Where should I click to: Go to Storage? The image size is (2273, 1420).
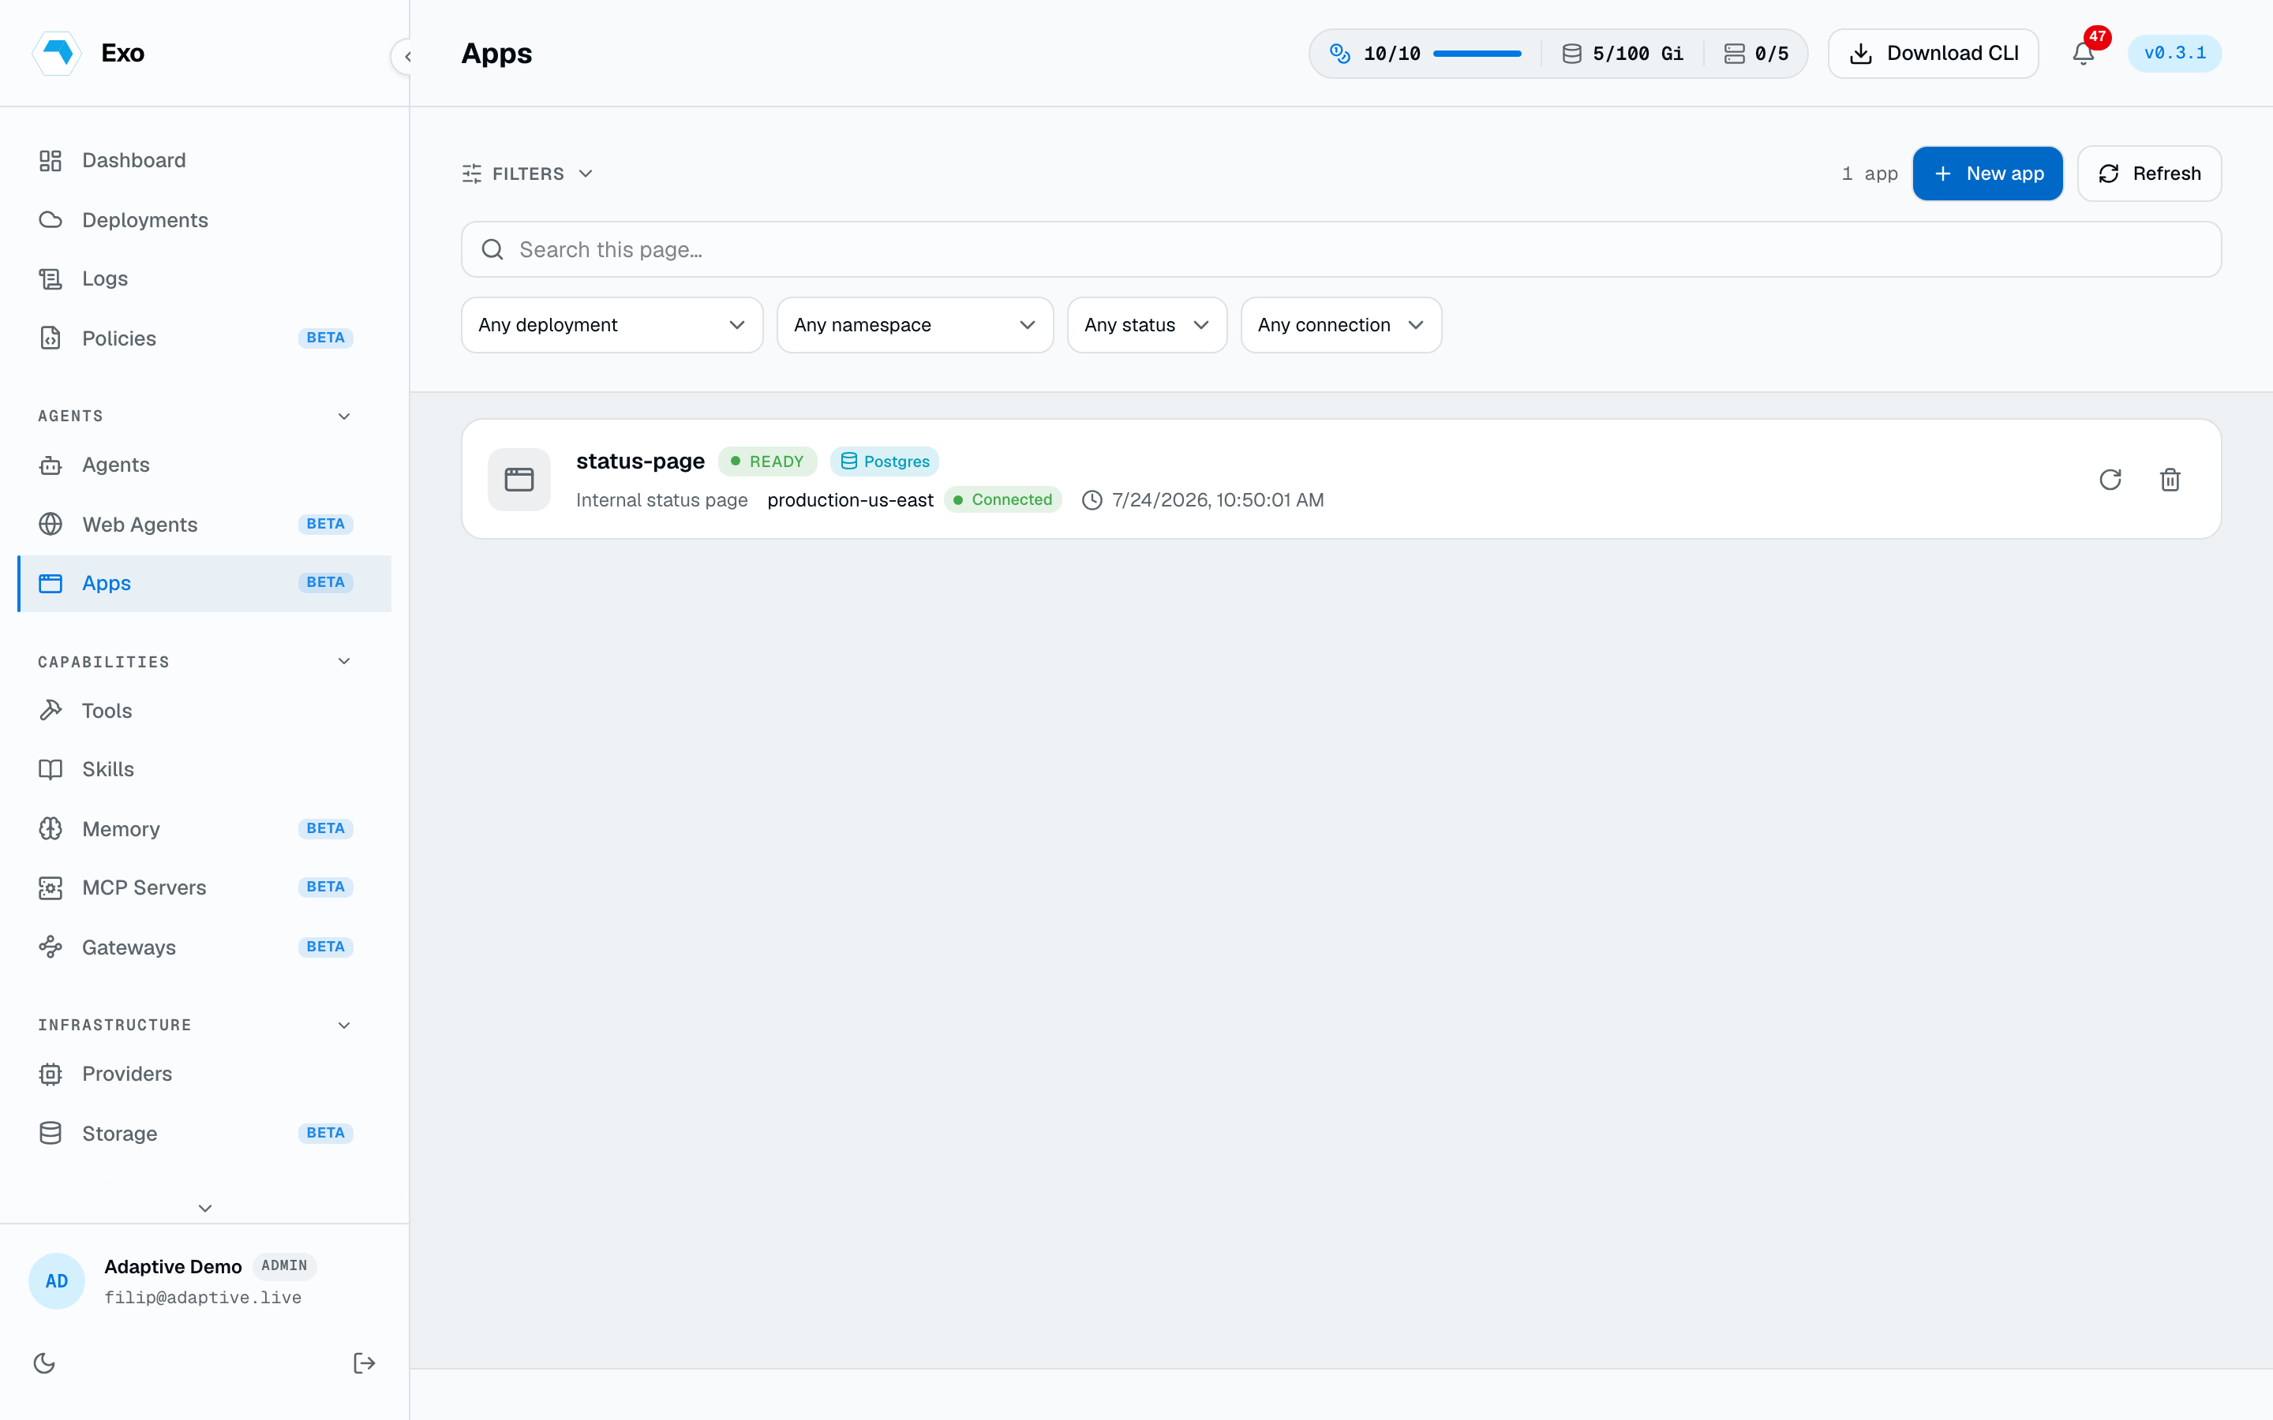click(x=204, y=1133)
